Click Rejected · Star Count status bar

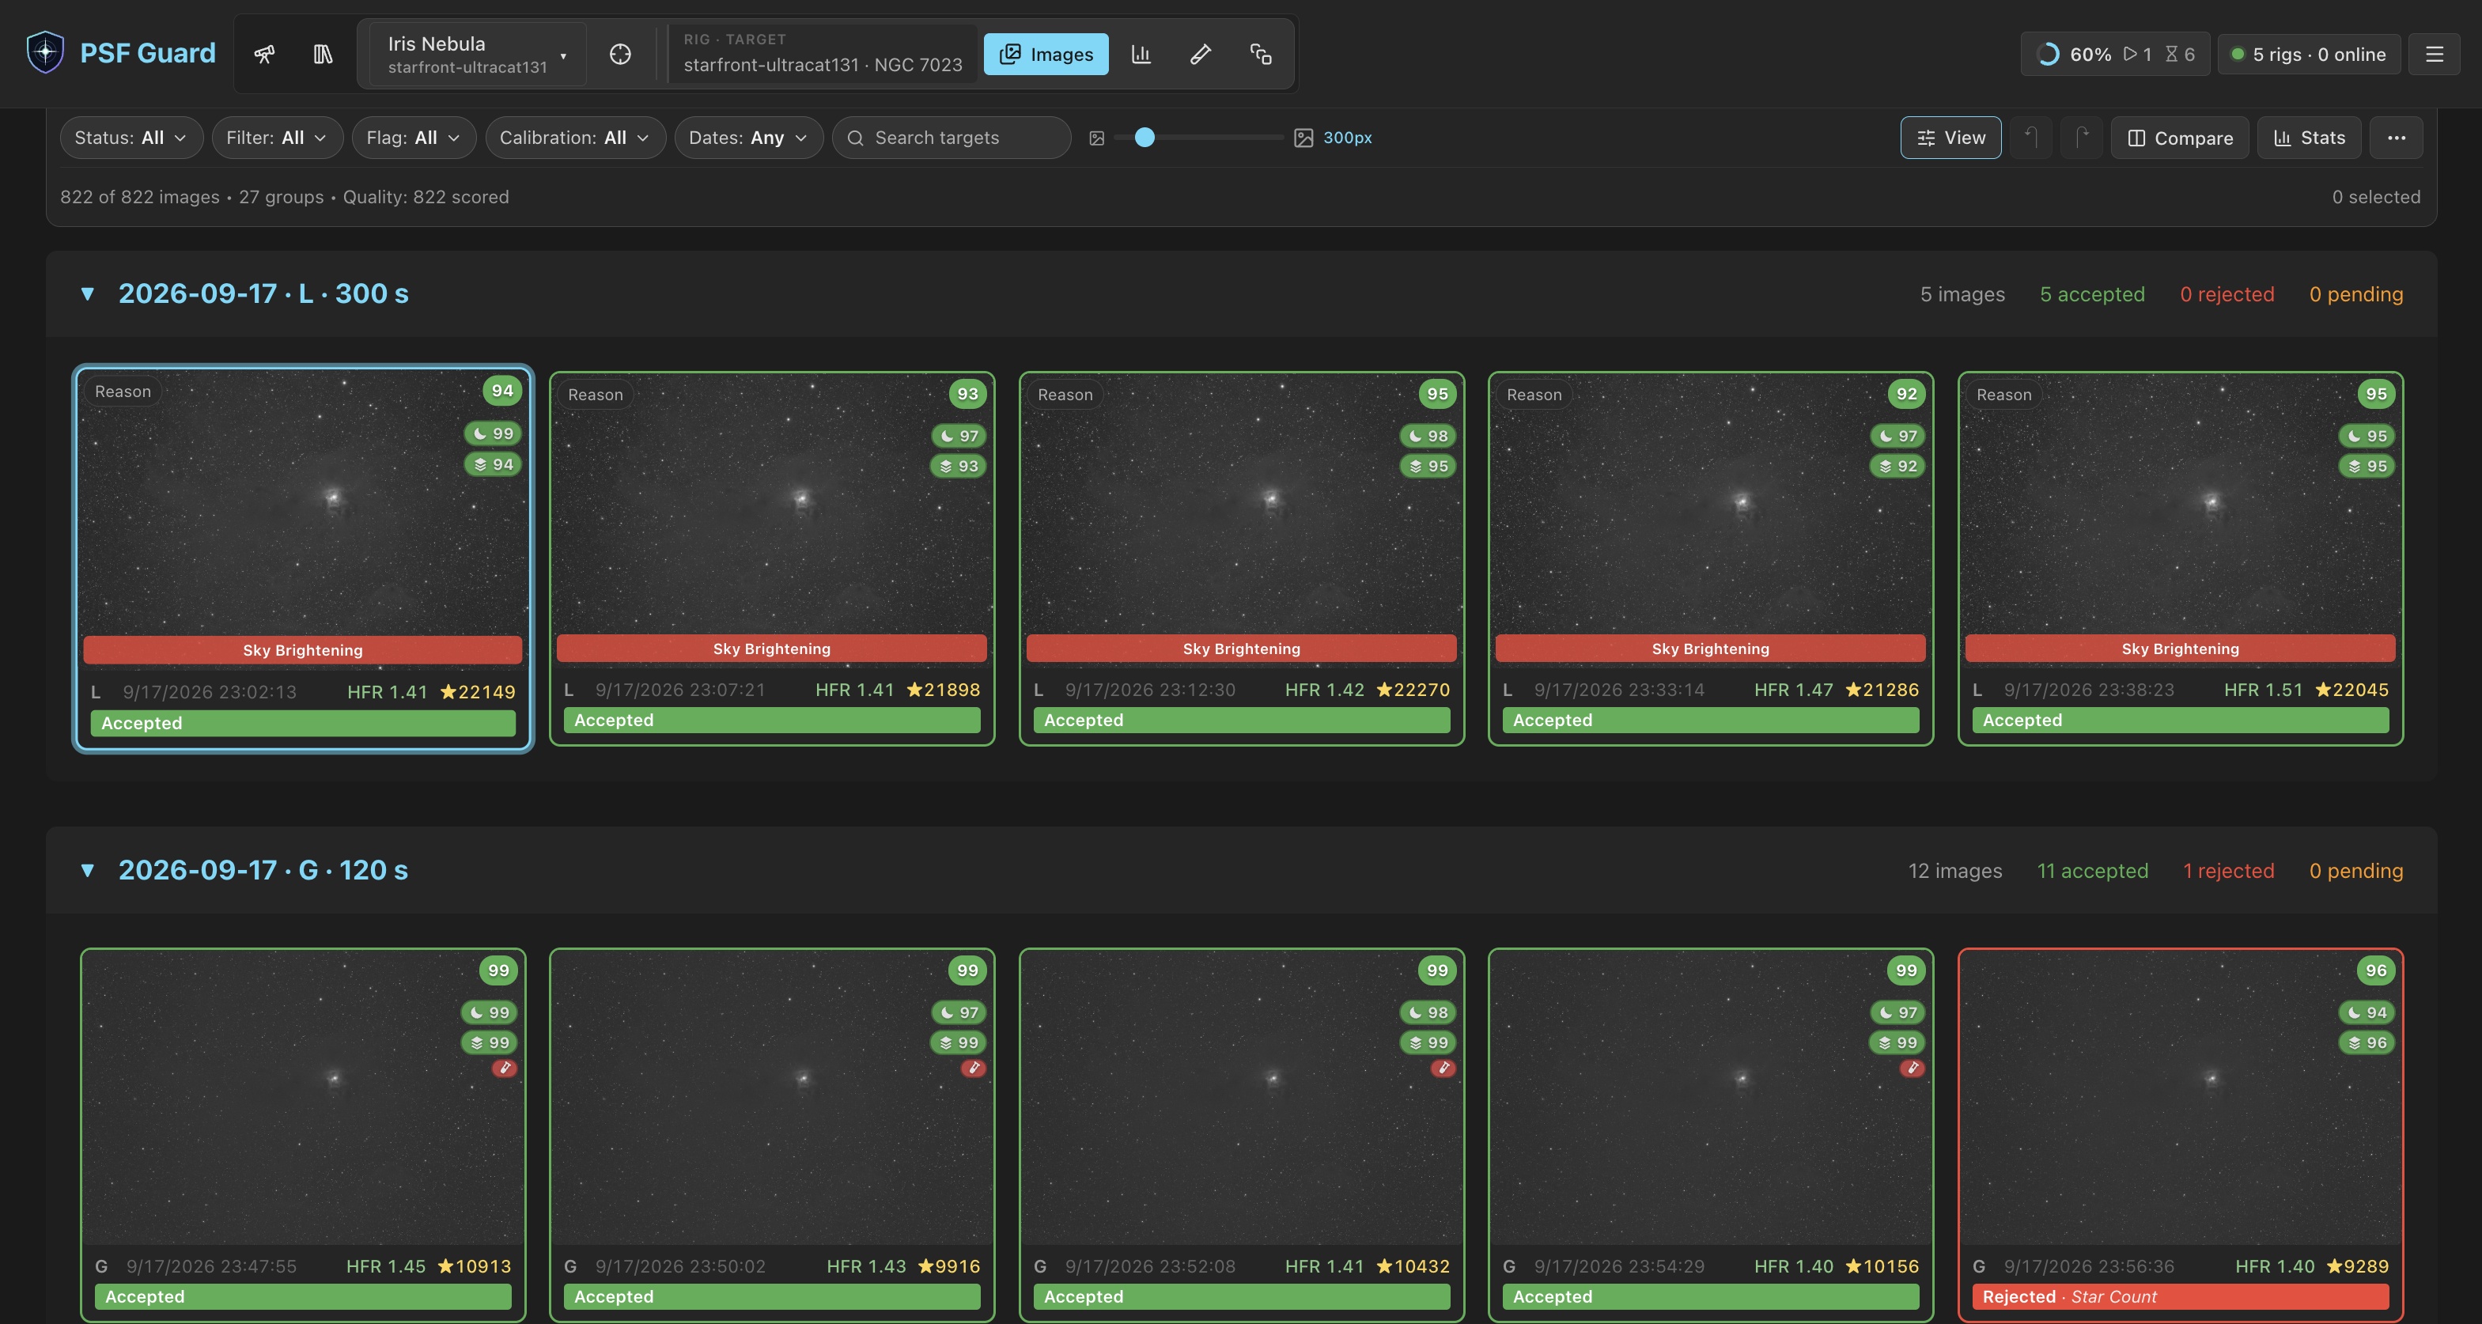[2179, 1297]
